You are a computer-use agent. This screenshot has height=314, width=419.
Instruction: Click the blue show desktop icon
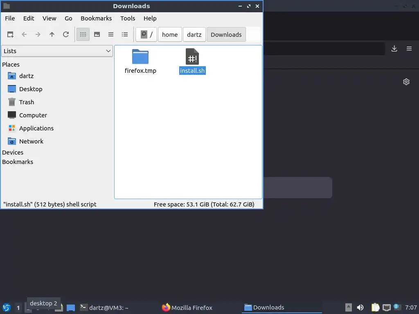tap(71, 307)
